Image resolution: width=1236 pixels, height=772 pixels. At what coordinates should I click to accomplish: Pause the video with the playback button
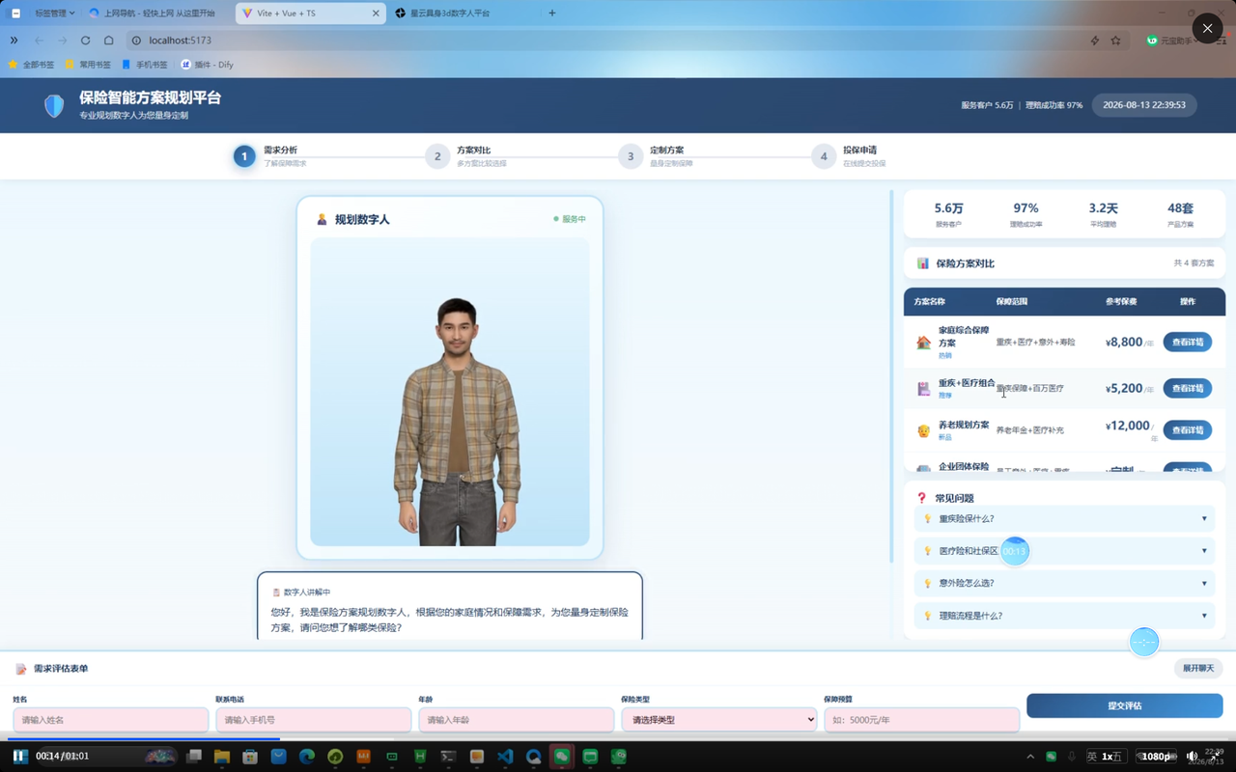pos(19,756)
